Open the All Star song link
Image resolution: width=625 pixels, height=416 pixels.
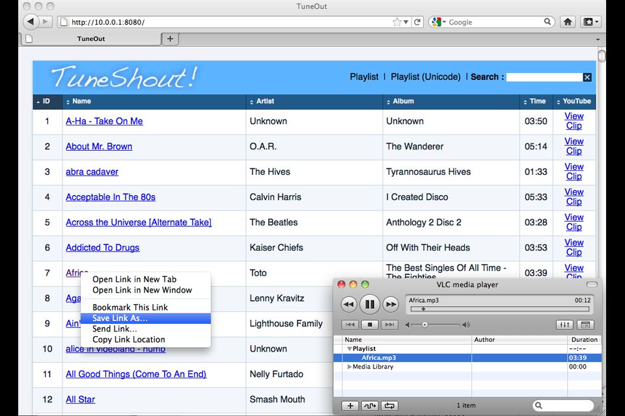[x=81, y=399]
